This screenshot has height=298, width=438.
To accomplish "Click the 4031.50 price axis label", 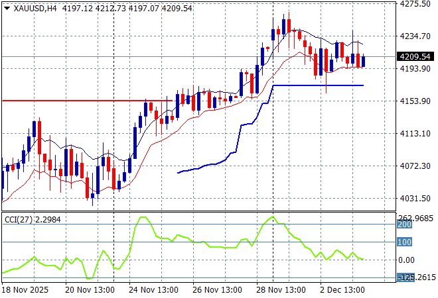I will tap(415, 198).
